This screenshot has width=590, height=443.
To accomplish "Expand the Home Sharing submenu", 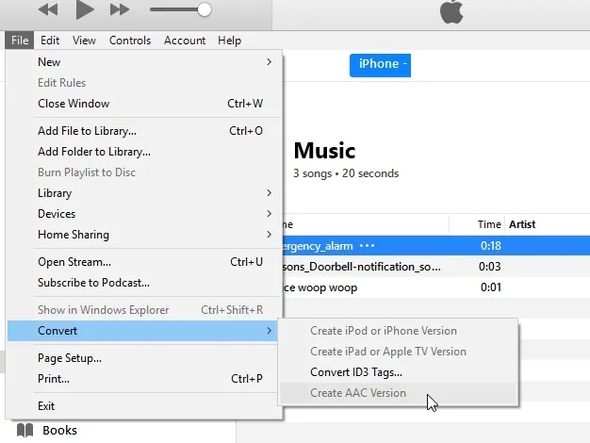I will pyautogui.click(x=144, y=235).
